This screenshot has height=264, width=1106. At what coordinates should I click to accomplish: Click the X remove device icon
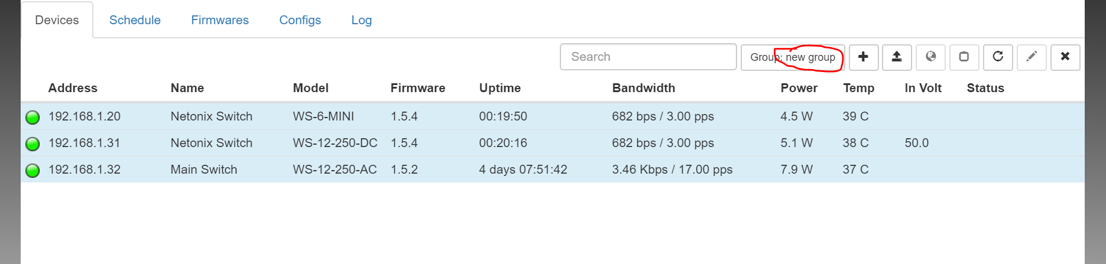tap(1065, 57)
